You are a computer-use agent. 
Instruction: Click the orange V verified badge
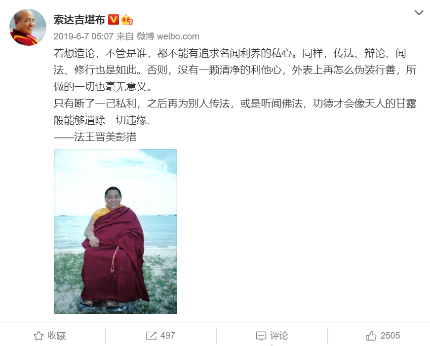[x=113, y=20]
